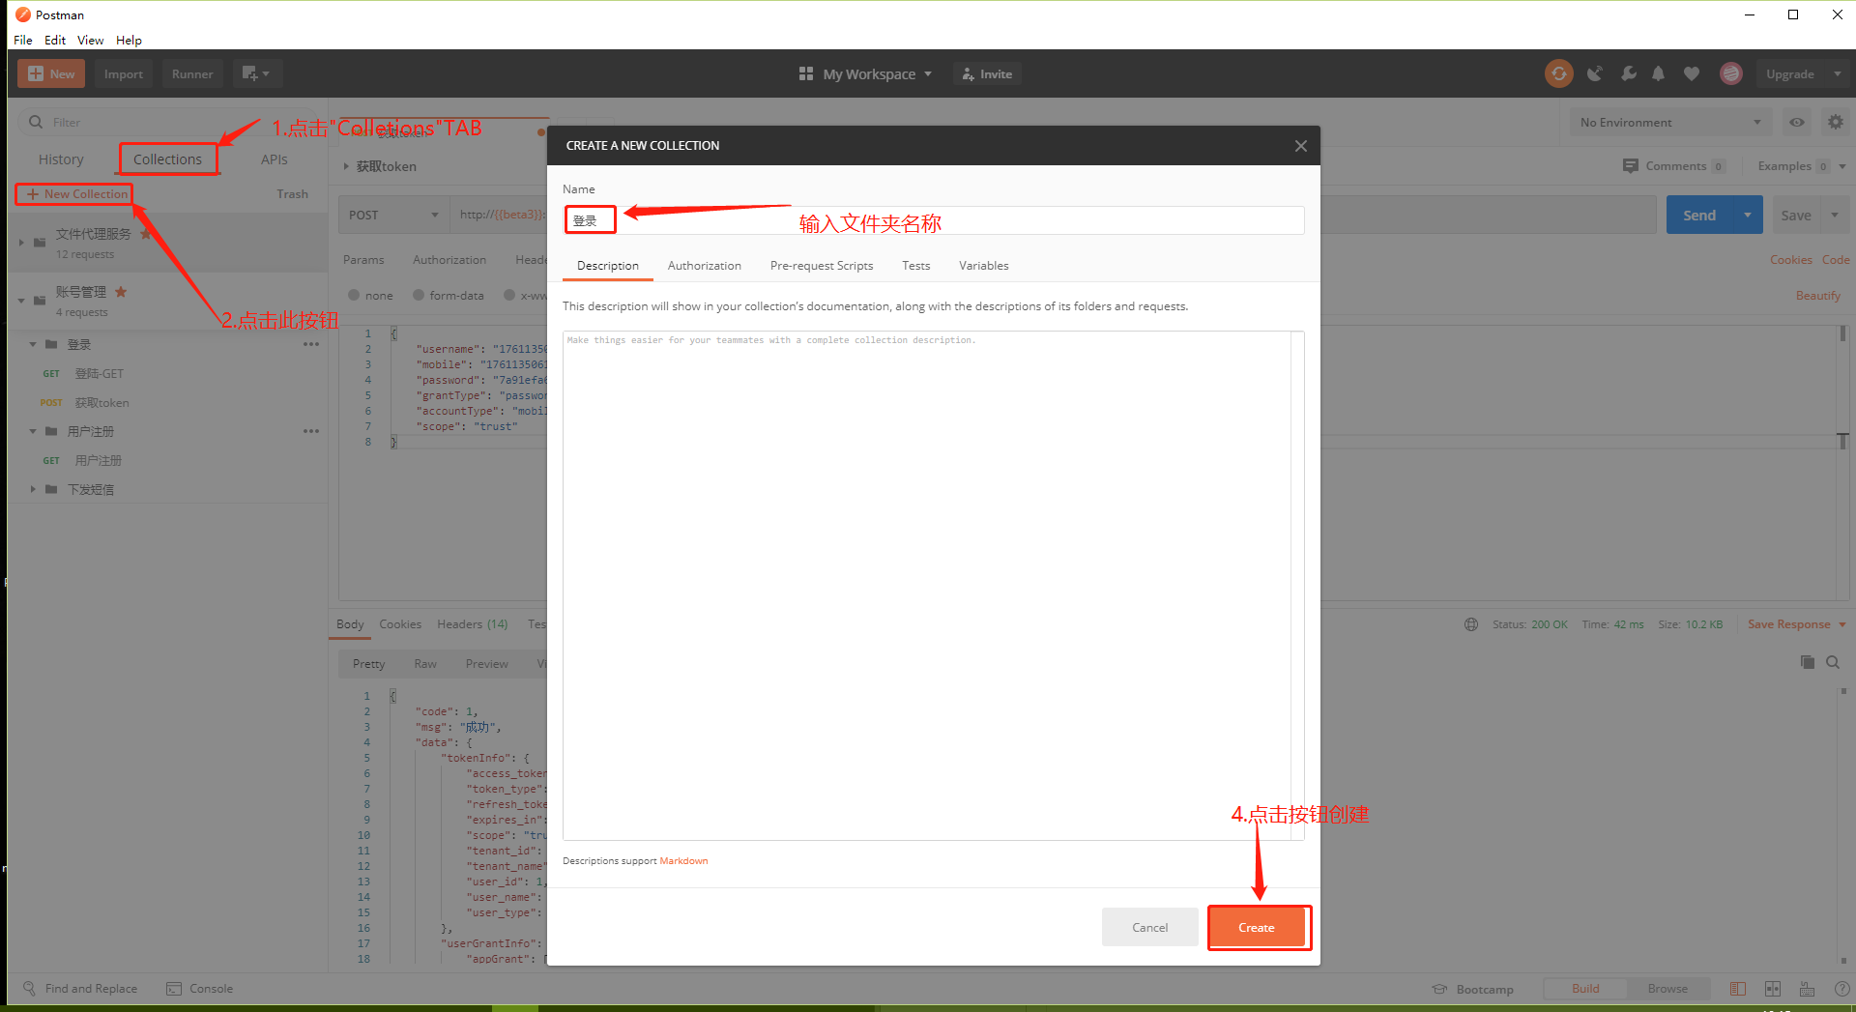Open the No Environment dropdown
Screen dimensions: 1856x1012
tap(1670, 123)
